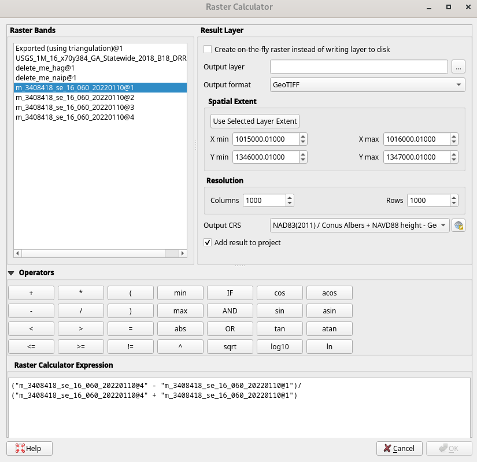Insert the power caret operator
Screen dimensions: 477x462
180,347
